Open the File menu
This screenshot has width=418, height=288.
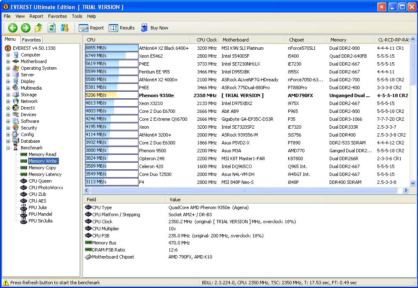(x=7, y=16)
